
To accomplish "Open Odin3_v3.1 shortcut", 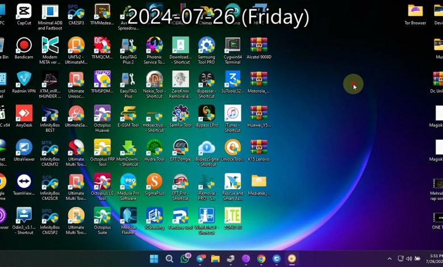I will pos(24,215).
